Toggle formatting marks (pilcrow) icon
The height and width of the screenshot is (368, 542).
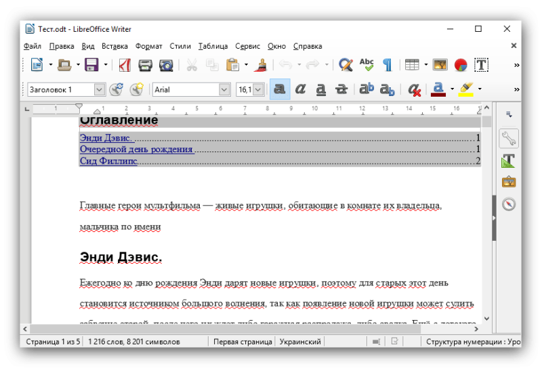[x=388, y=65]
